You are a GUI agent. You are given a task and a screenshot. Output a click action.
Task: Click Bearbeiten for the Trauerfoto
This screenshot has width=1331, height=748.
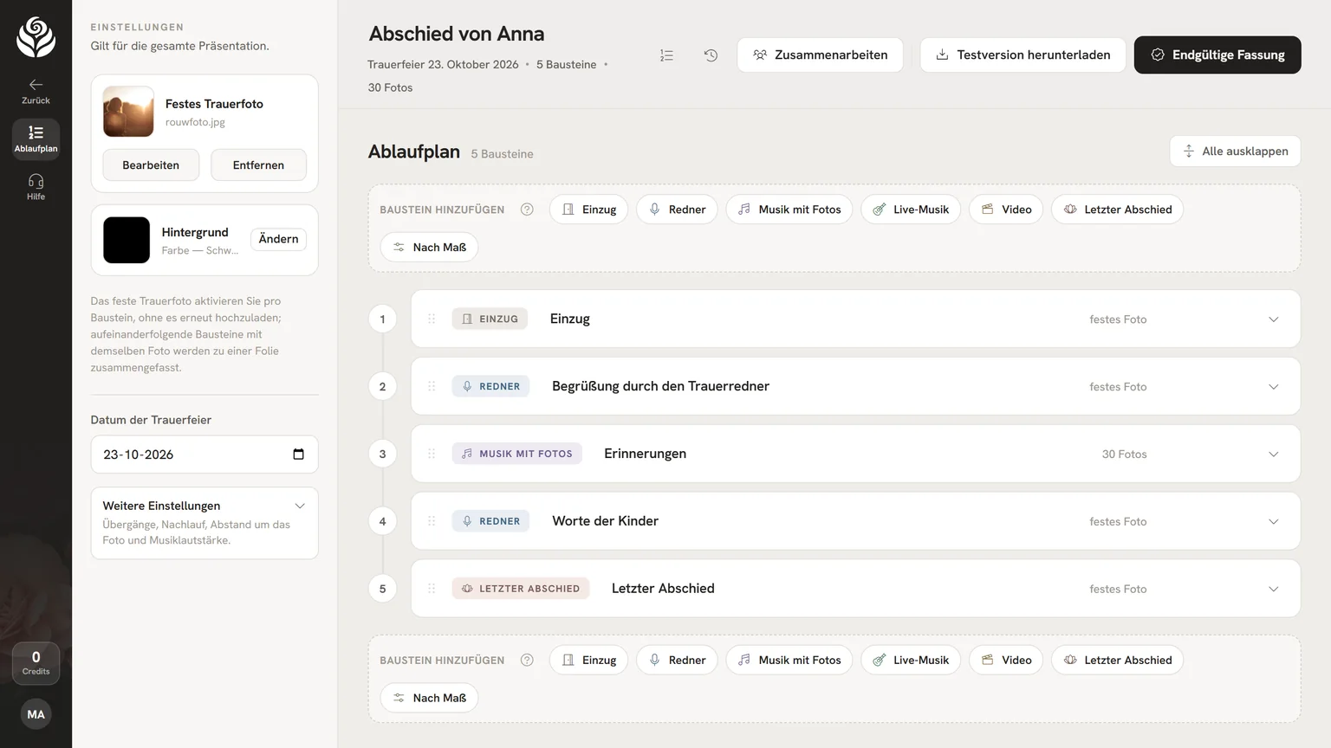[x=151, y=164]
